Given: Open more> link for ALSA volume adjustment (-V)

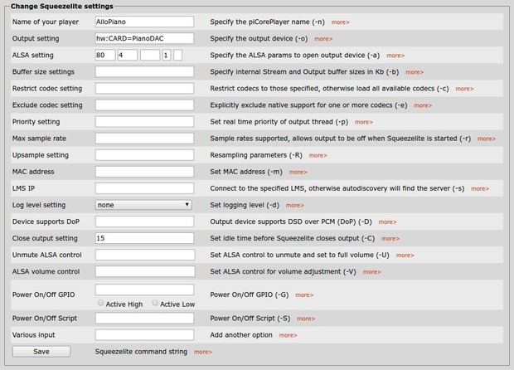Looking at the screenshot, I should point(371,272).
